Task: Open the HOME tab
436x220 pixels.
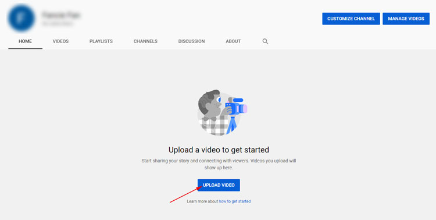Action: (x=26, y=41)
